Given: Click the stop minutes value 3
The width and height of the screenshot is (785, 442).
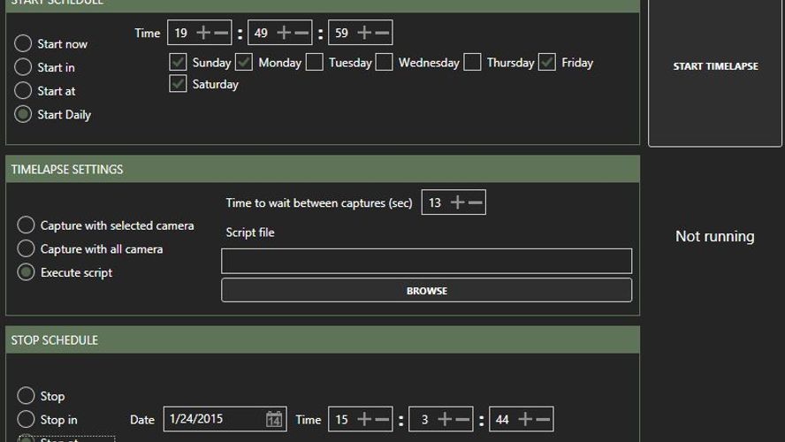Looking at the screenshot, I should (x=424, y=420).
